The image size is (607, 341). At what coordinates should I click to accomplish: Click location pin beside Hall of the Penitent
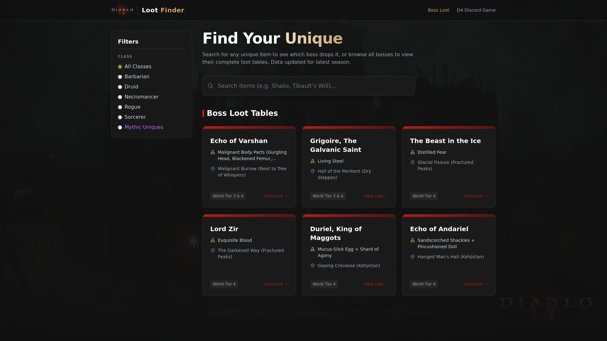point(313,171)
